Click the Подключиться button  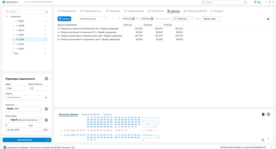pyautogui.click(x=25, y=140)
